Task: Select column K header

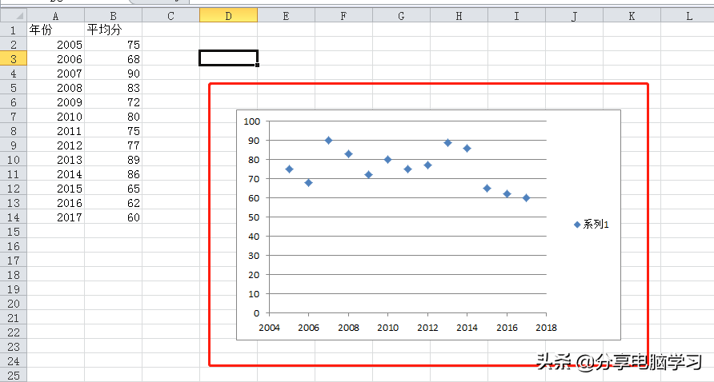Action: pyautogui.click(x=632, y=16)
